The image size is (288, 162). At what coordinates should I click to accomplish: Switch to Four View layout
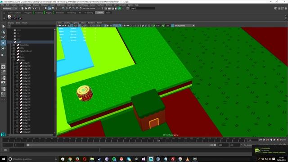3,72
